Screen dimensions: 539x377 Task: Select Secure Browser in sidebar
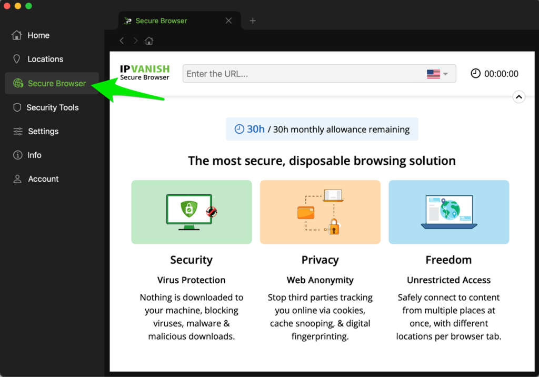[52, 83]
